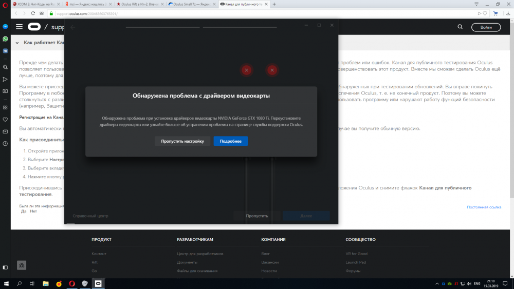Click the bug report icon near the page footer

pyautogui.click(x=22, y=265)
